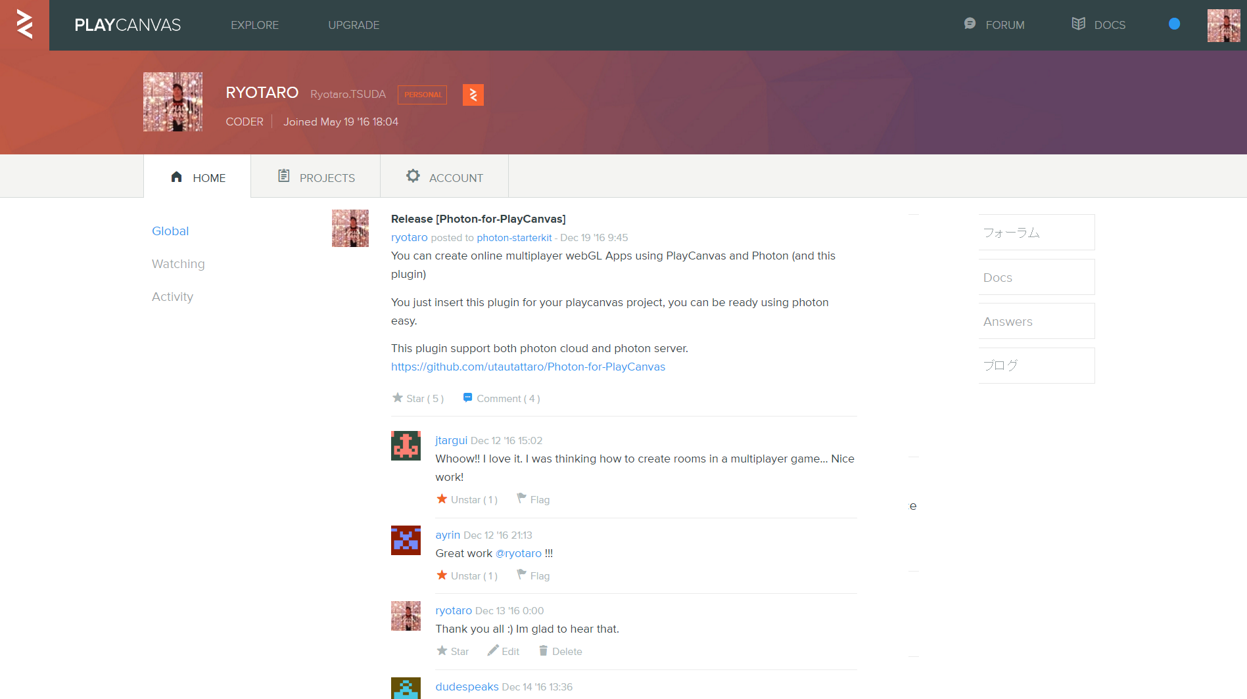Star ryotaro's own comment
Screen dimensions: 1247x699
[452, 651]
